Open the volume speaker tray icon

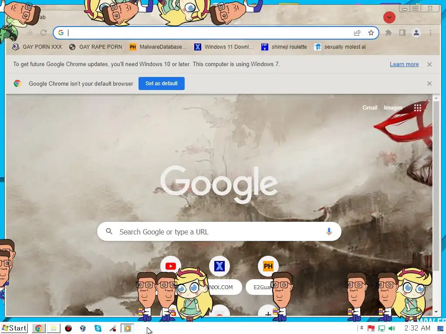coord(392,329)
